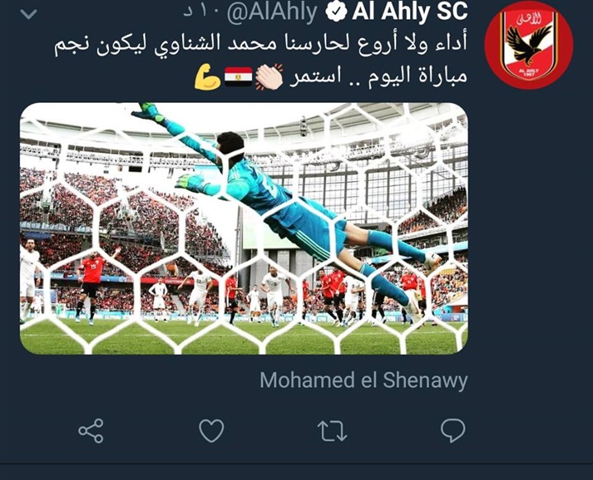
Task: Like the tweet with the heart icon
Action: 212,431
